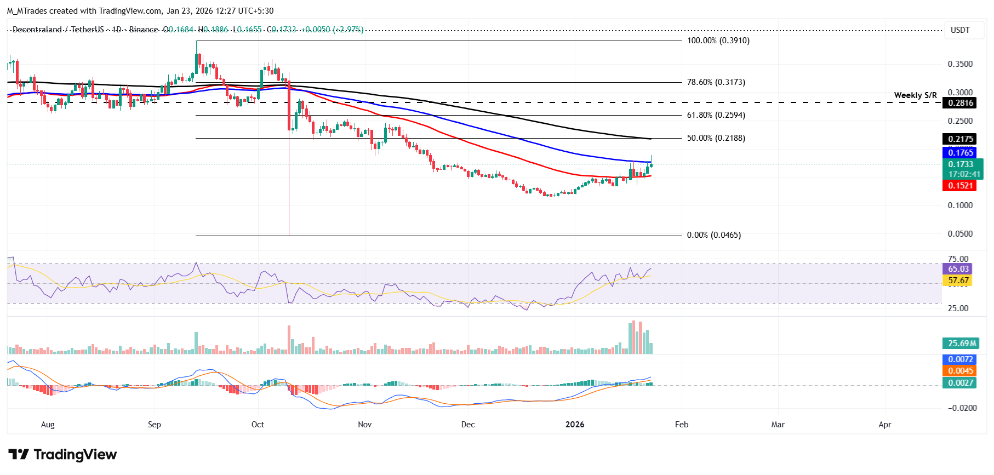Click the 100.00% (0.3910) Fibonacci label

(718, 41)
